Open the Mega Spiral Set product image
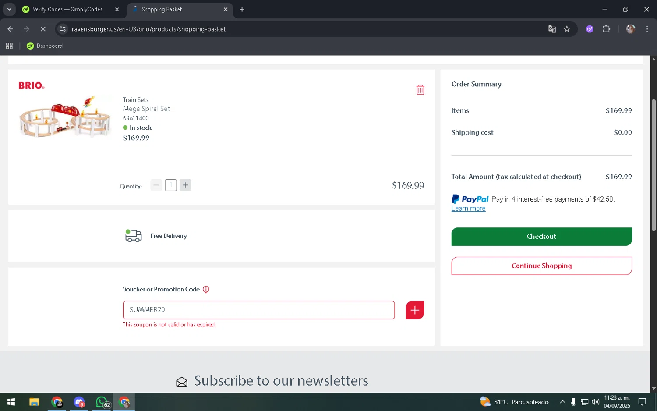The width and height of the screenshot is (657, 411). 65,117
